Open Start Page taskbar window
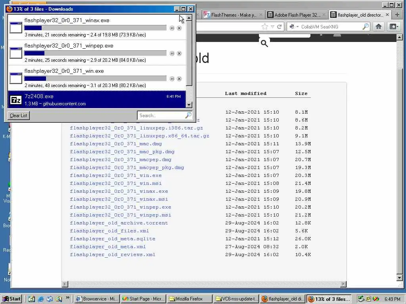 click(x=144, y=299)
